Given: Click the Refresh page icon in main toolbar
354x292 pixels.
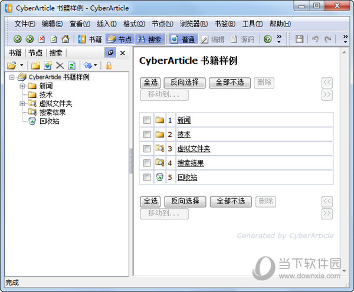Looking at the screenshot, I should pyautogui.click(x=54, y=40).
